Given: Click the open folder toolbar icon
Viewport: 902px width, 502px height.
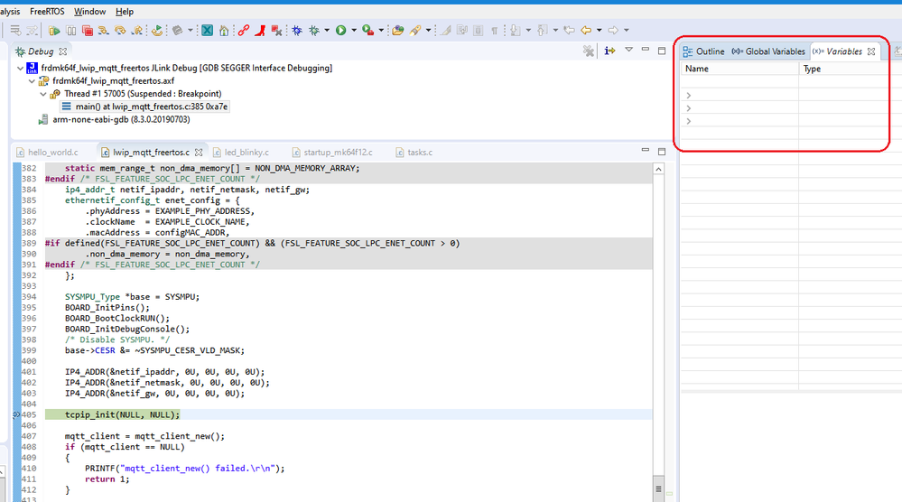Looking at the screenshot, I should 397,31.
